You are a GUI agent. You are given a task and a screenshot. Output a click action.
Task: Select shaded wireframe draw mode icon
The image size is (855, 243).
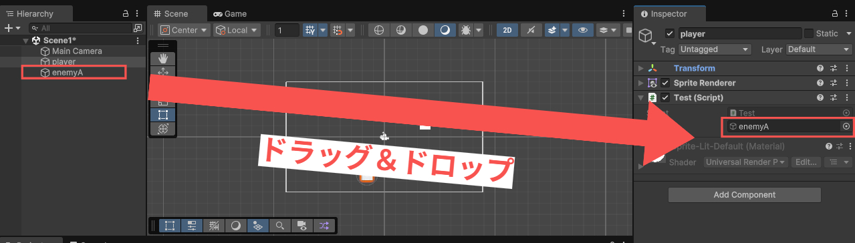click(401, 30)
